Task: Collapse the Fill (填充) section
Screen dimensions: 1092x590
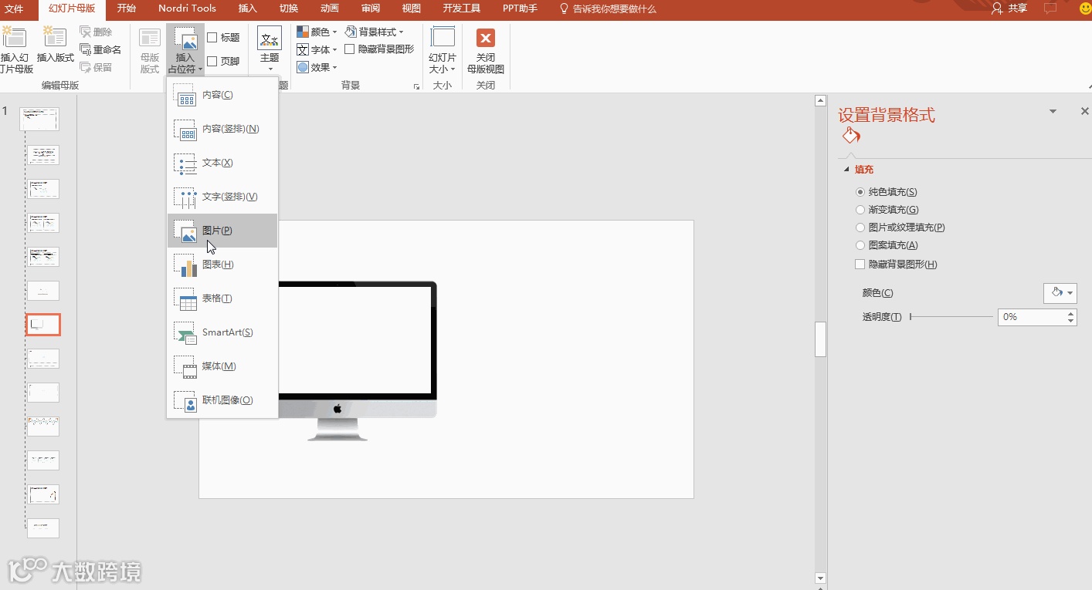Action: (x=847, y=170)
